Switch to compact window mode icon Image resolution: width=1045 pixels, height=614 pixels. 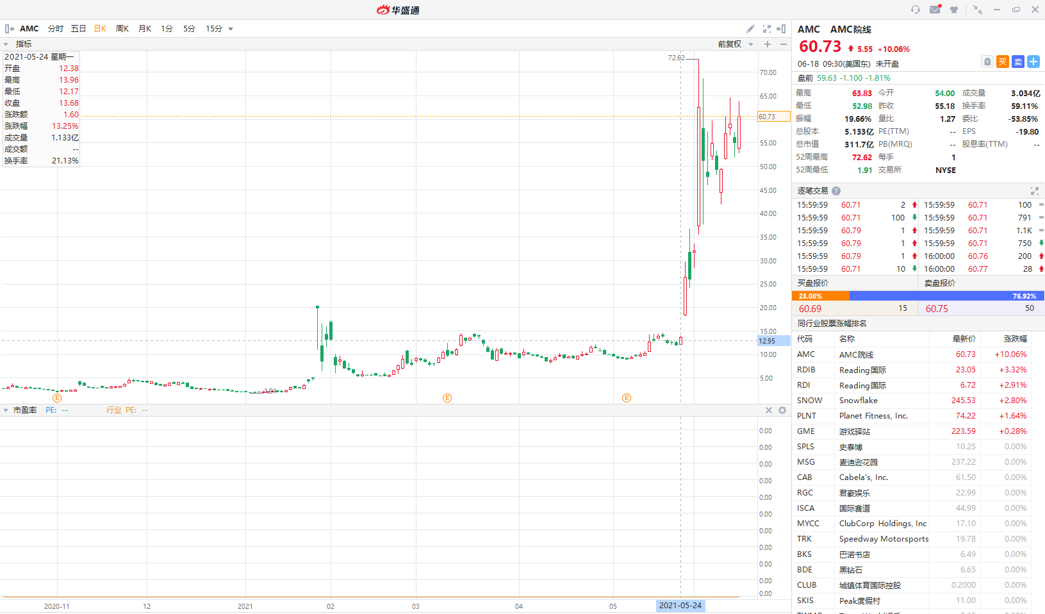click(978, 10)
